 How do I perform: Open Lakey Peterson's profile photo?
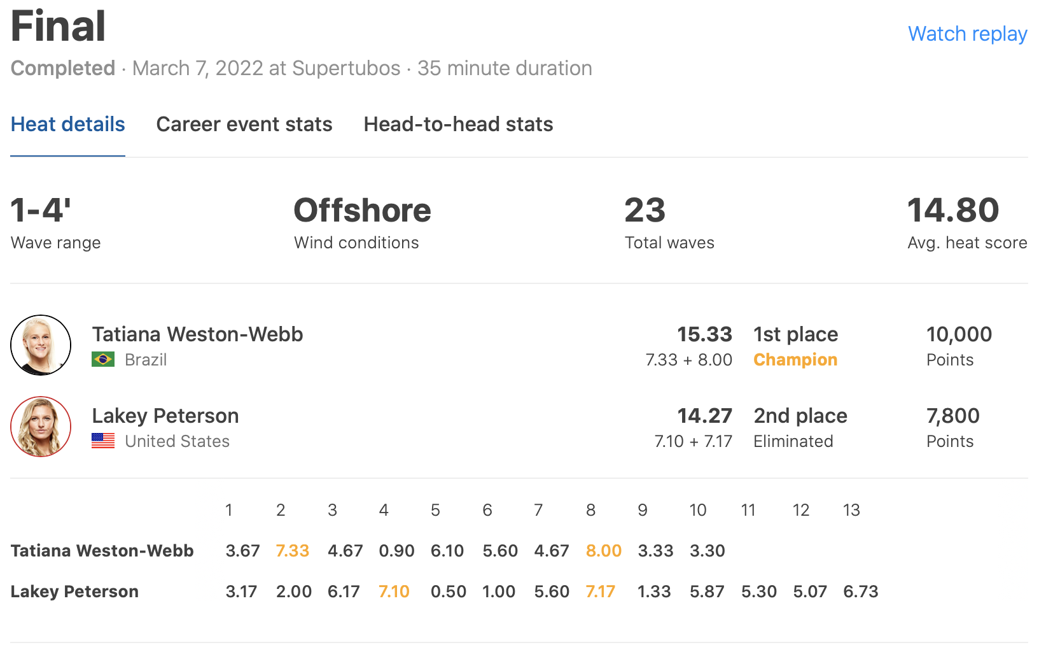(x=41, y=427)
